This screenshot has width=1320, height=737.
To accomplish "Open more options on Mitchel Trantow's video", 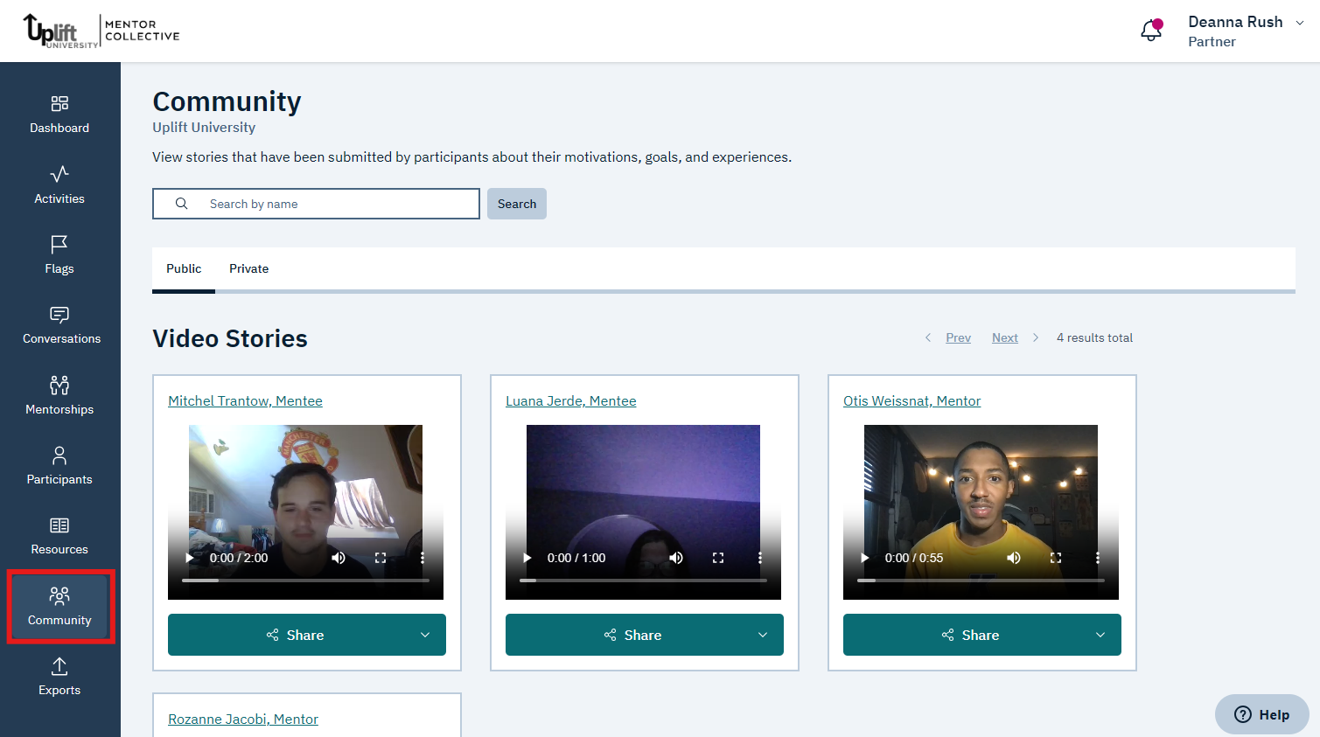I will (423, 558).
